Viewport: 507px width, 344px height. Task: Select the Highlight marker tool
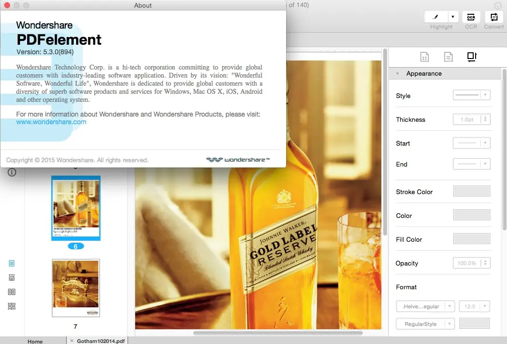point(436,17)
